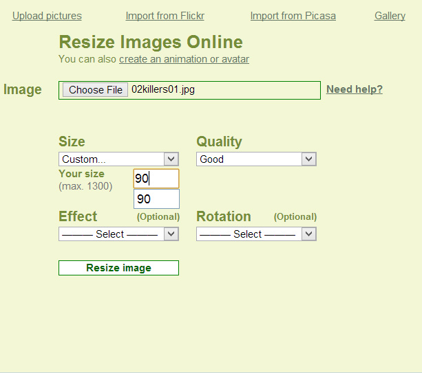422x373 pixels.
Task: Click the Your size input field containing 90
Action: [156, 179]
